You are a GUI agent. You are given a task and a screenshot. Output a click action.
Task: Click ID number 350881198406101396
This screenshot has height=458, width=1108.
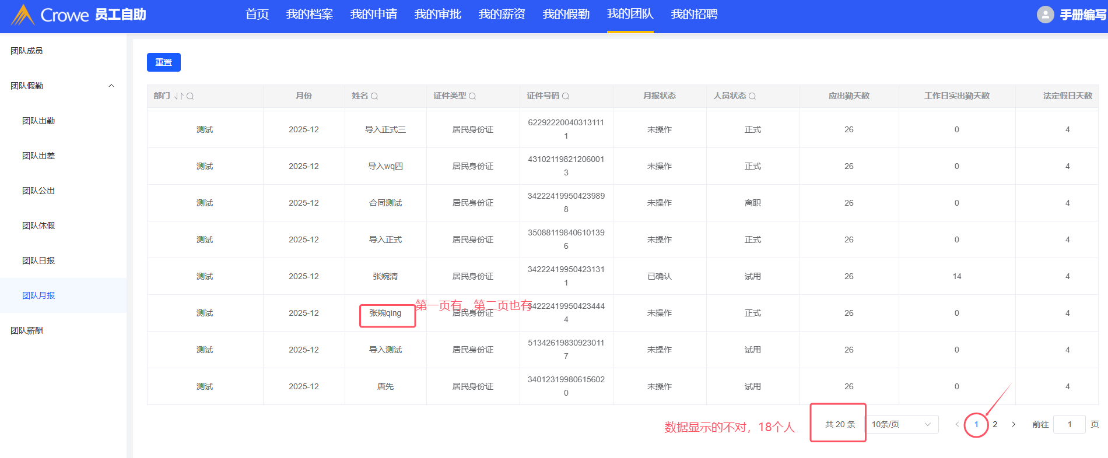click(x=566, y=239)
